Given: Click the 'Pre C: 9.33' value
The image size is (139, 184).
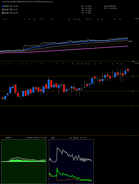Looking at the screenshot, I should [86, 13].
